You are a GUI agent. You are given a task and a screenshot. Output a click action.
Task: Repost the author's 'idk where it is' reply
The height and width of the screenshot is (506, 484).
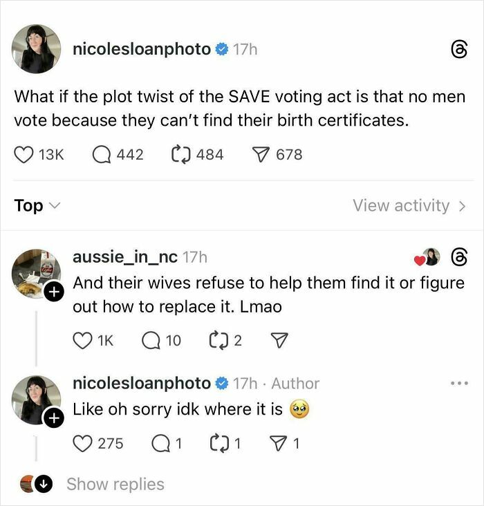tap(218, 443)
